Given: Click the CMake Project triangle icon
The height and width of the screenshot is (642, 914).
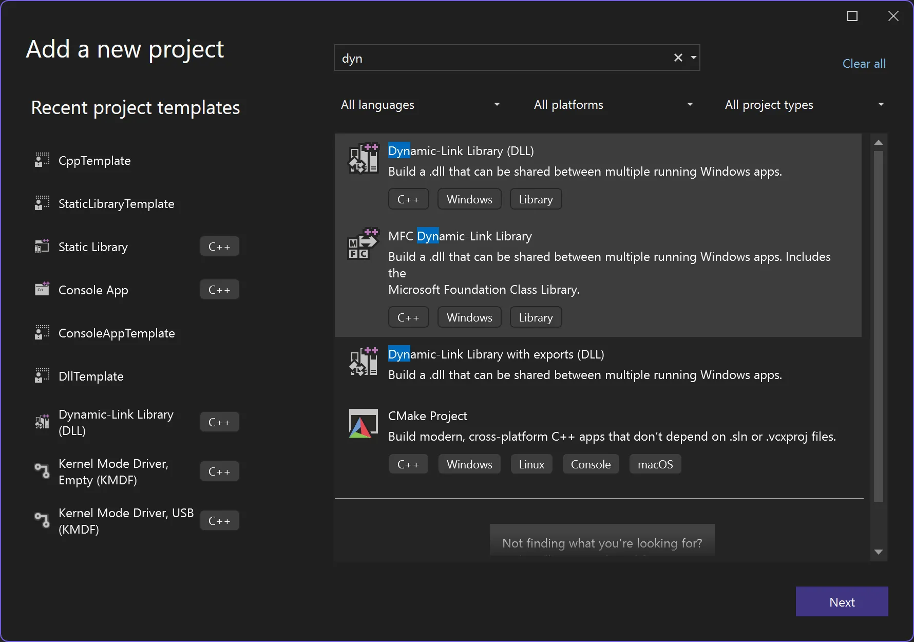Looking at the screenshot, I should [364, 424].
